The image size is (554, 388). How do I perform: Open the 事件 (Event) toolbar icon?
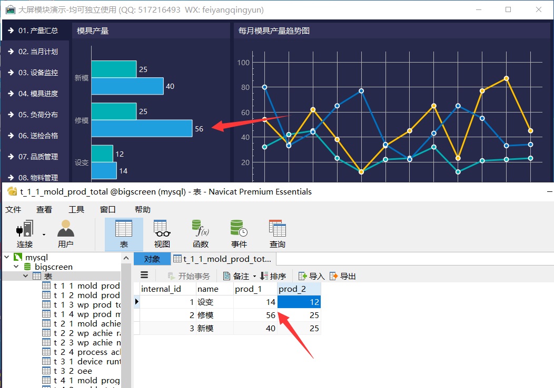[239, 233]
